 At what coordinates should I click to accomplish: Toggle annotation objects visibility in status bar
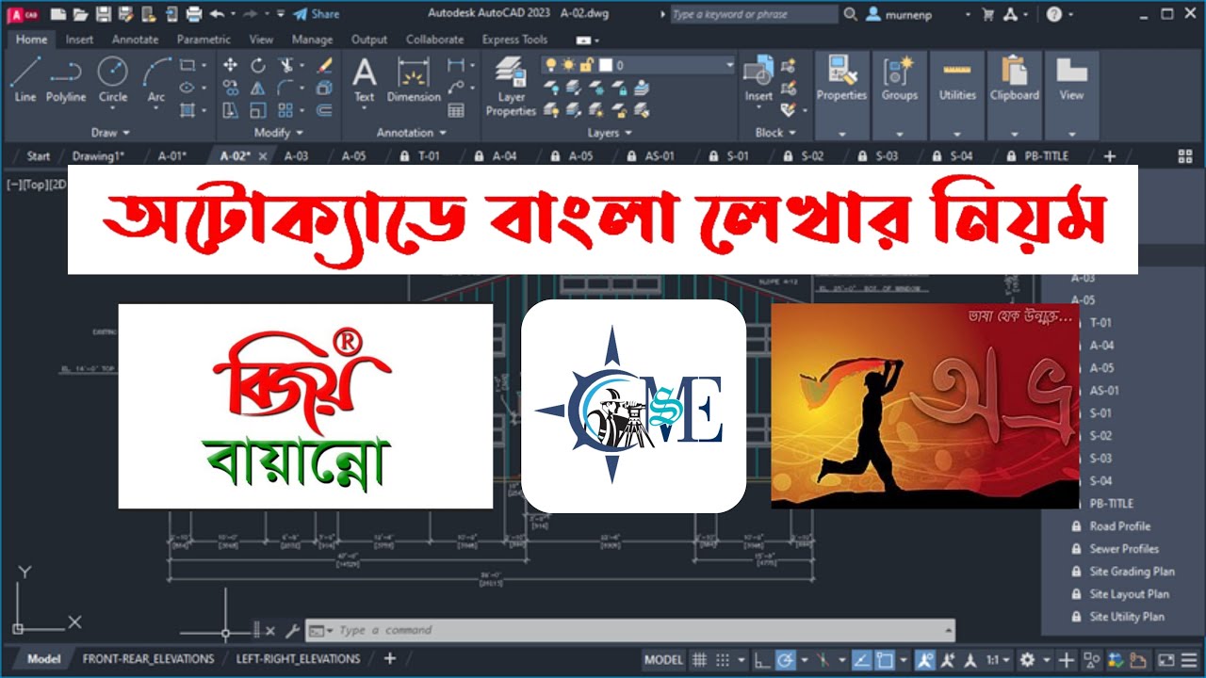point(925,660)
